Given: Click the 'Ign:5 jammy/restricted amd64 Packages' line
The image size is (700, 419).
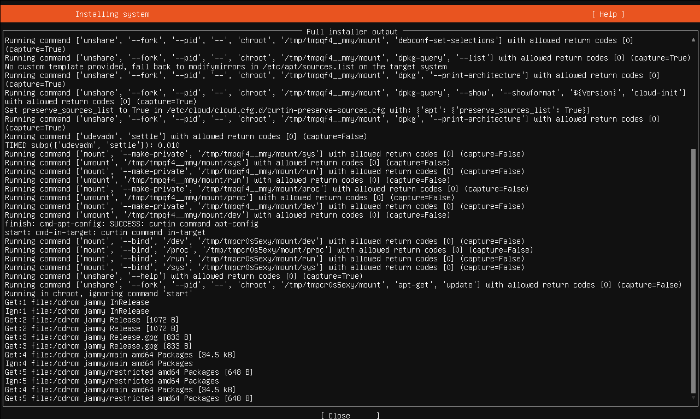Looking at the screenshot, I should [x=111, y=381].
